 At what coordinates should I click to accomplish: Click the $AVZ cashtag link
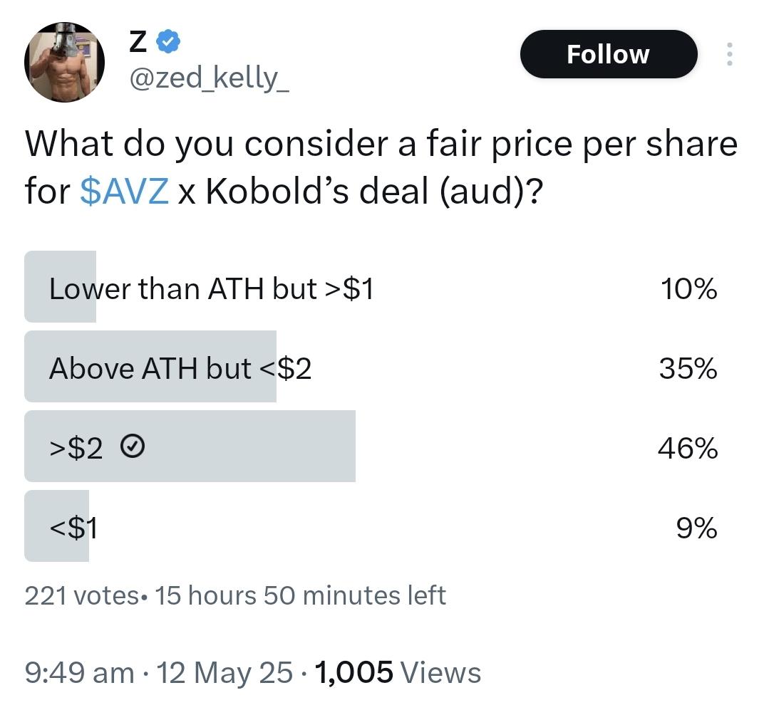click(x=125, y=191)
